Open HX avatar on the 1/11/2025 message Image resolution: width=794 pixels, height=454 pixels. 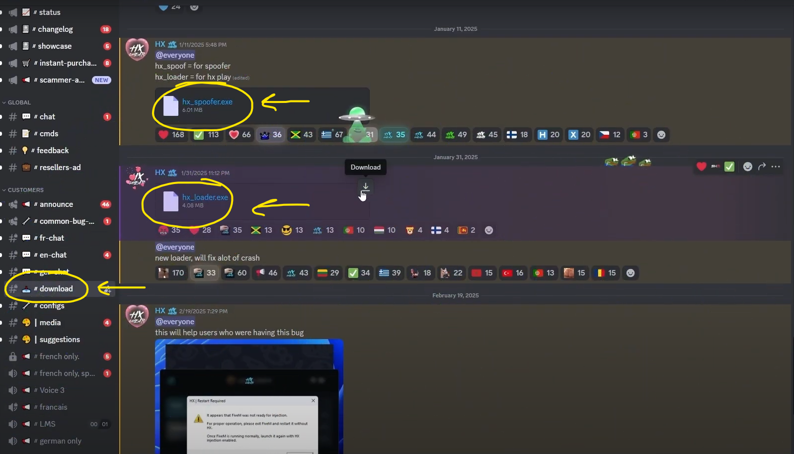click(x=137, y=50)
